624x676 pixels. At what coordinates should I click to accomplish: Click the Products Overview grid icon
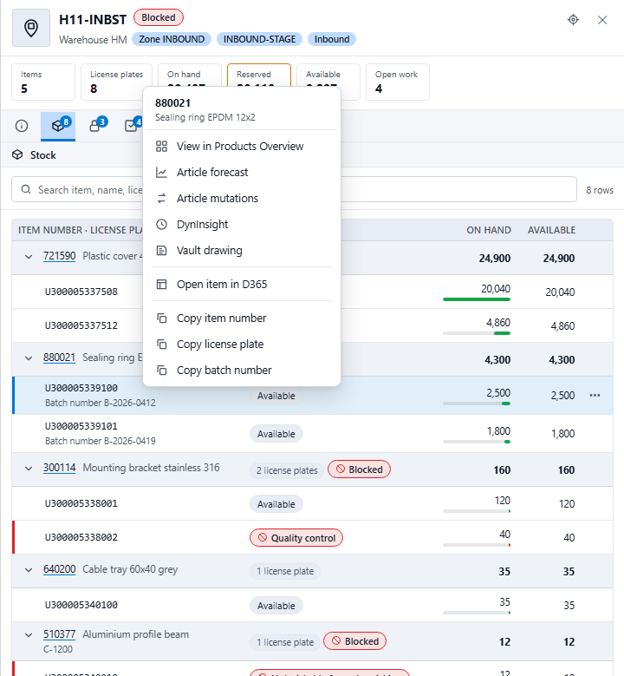161,146
